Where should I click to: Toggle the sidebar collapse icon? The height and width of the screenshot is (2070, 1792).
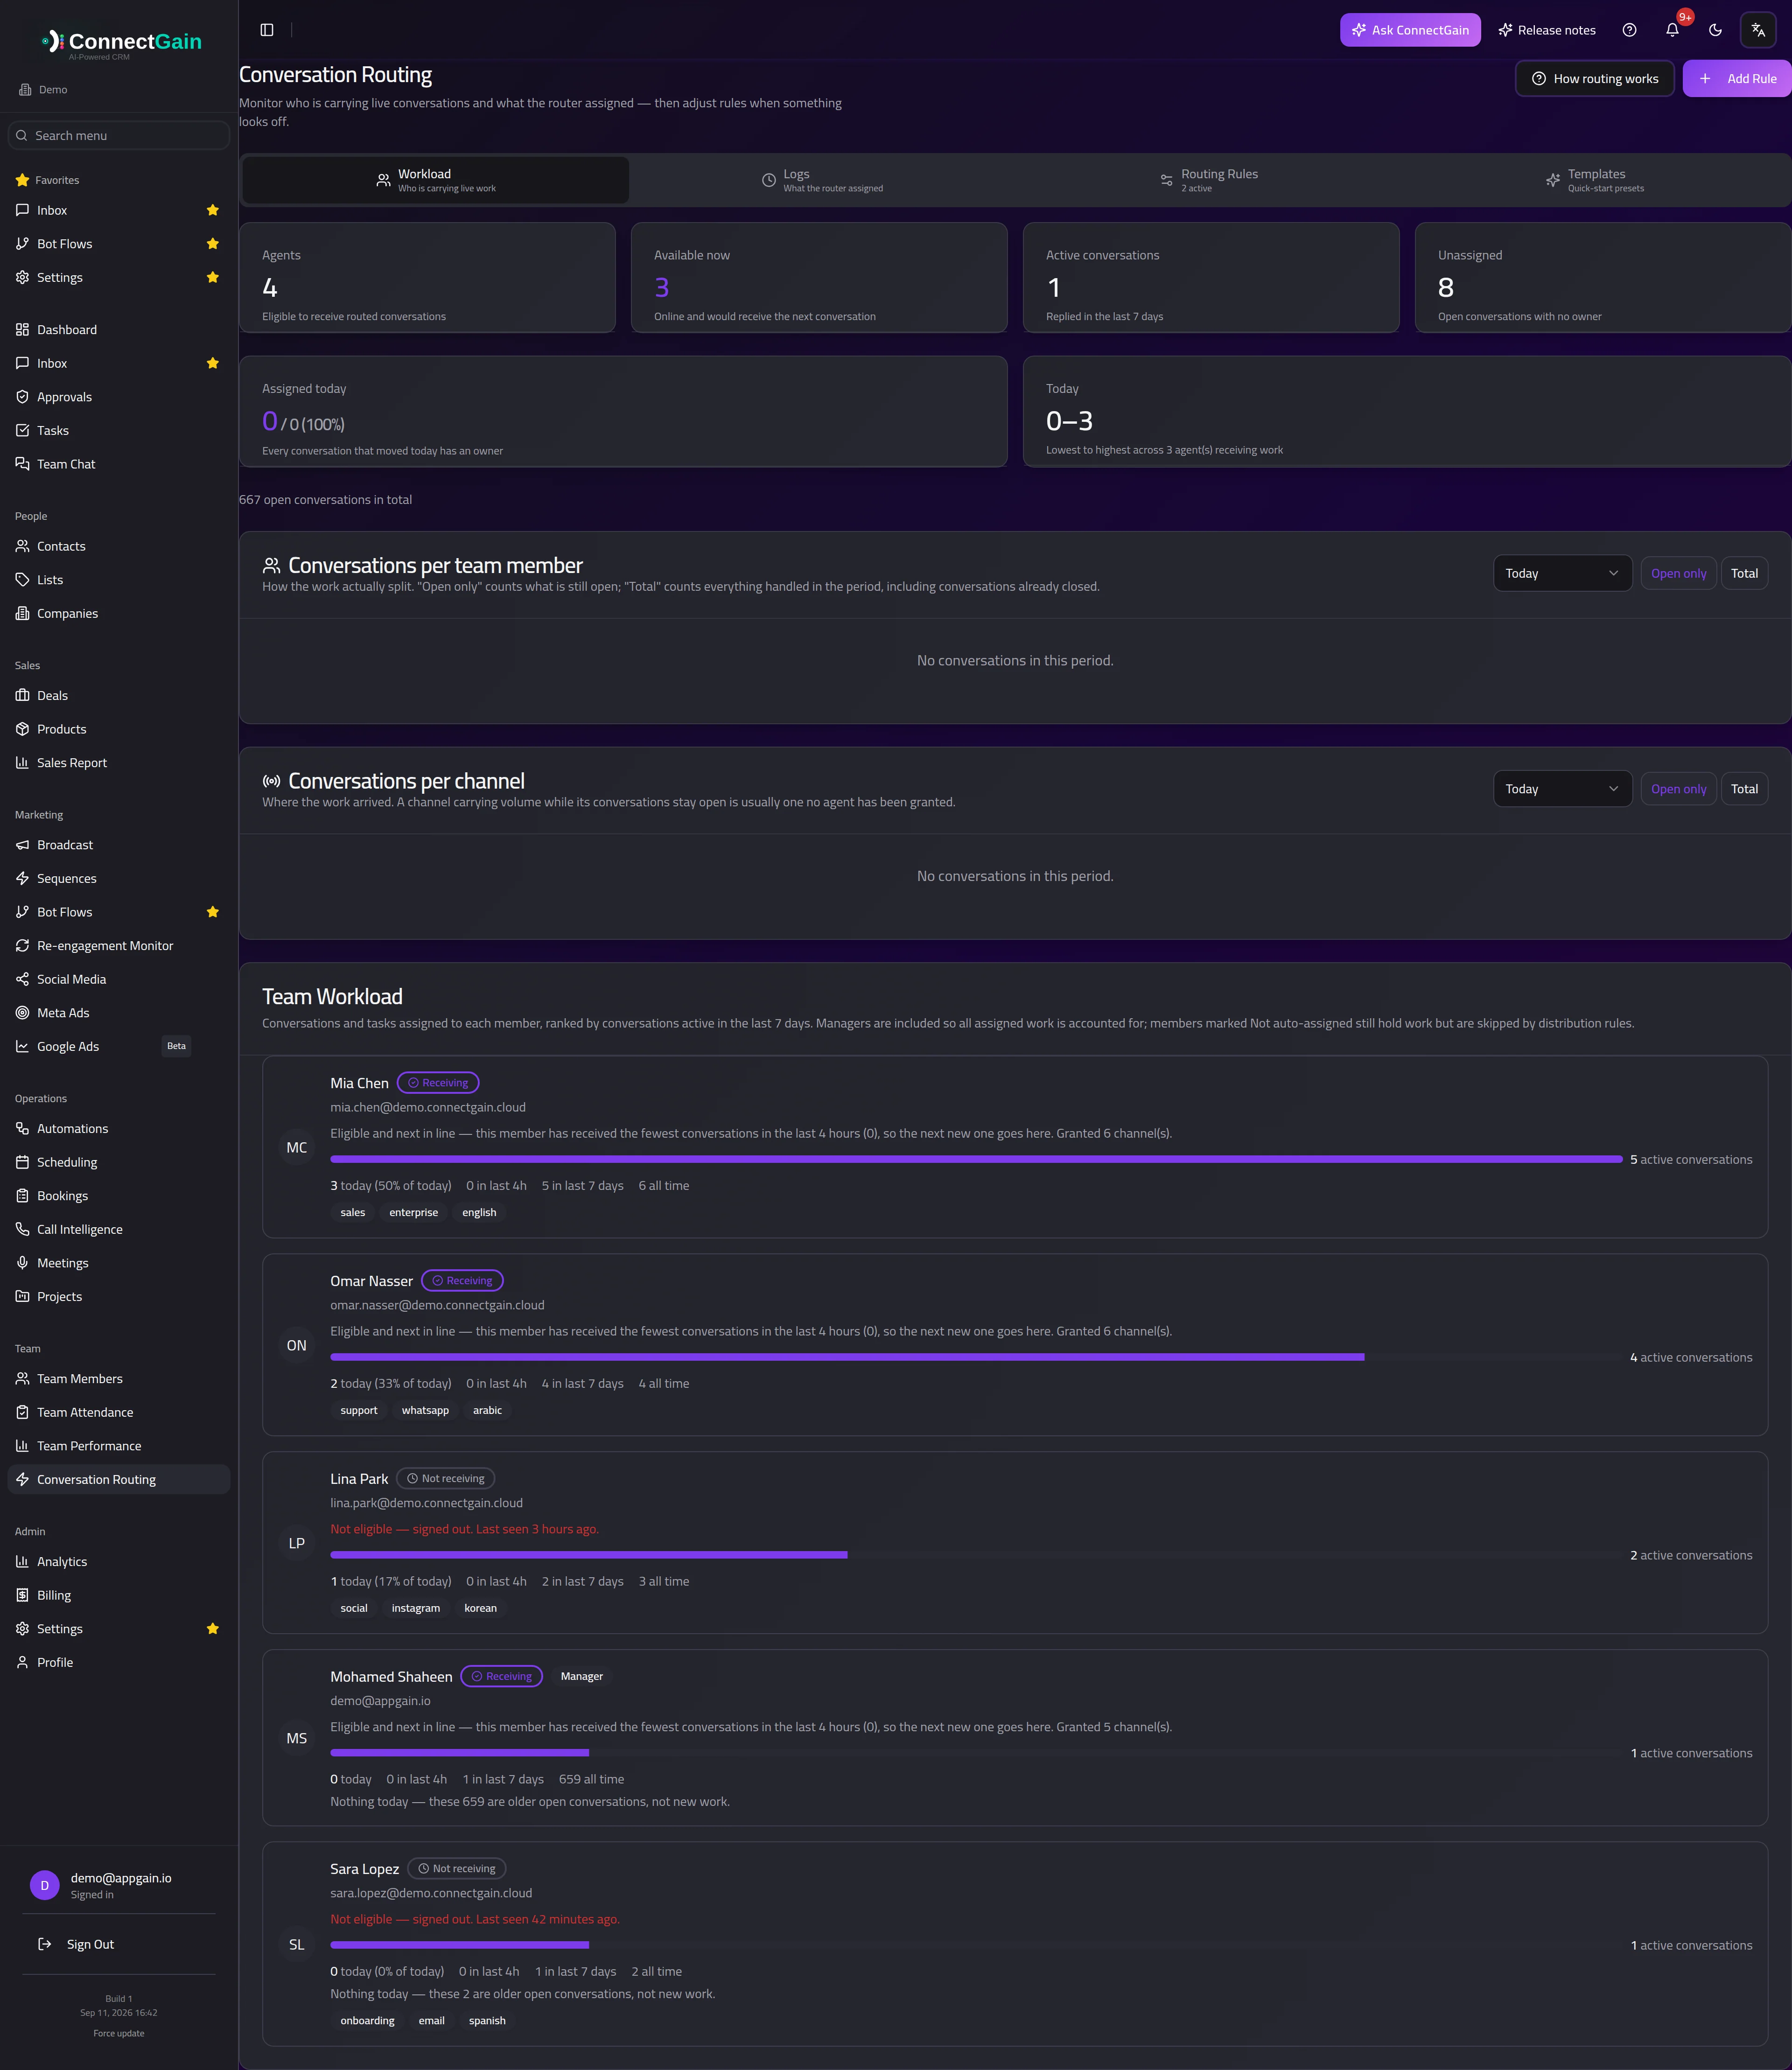pyautogui.click(x=267, y=30)
